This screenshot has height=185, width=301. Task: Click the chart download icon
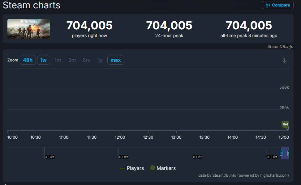285,61
